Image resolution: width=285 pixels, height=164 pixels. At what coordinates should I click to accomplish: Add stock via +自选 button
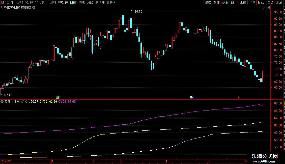click(x=270, y=2)
